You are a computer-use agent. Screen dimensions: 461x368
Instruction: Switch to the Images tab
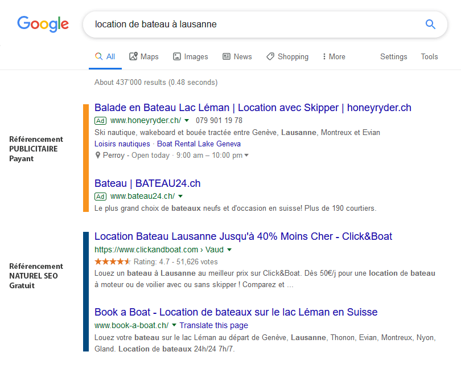point(191,56)
